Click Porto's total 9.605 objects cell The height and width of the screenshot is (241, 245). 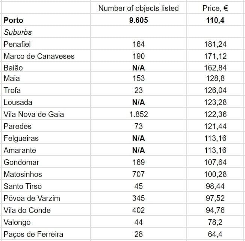coord(138,20)
